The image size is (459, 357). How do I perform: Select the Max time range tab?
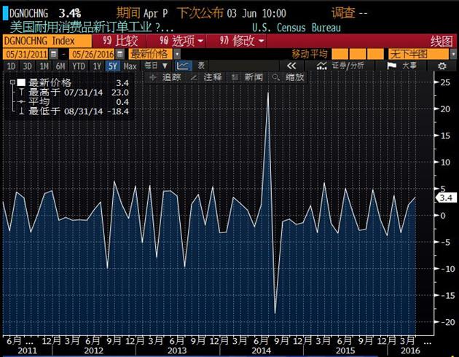[130, 66]
